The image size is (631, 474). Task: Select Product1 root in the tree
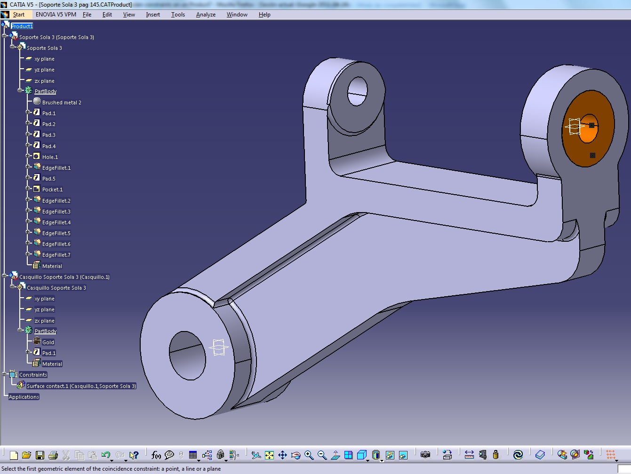tap(22, 26)
